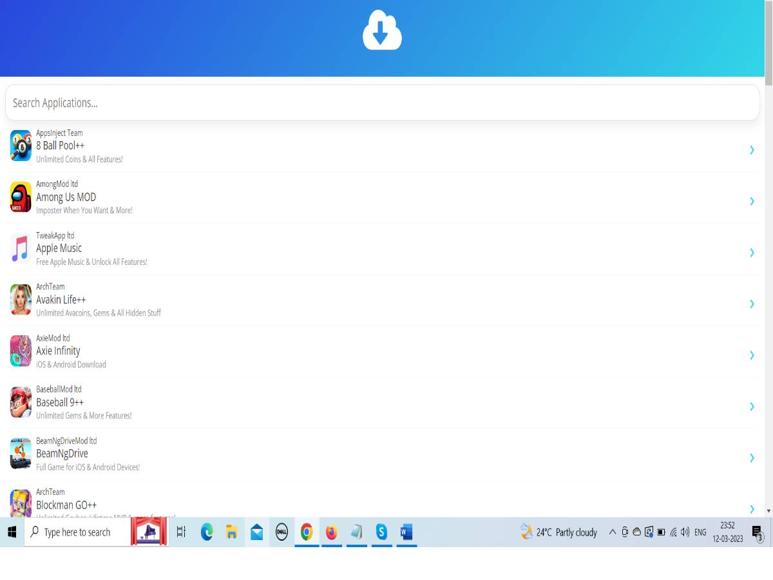
Task: Switch to Skype in the taskbar
Action: pyautogui.click(x=381, y=532)
